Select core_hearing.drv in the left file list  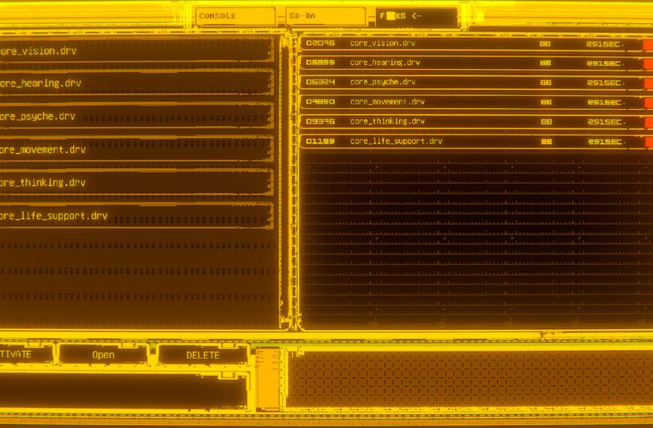pyautogui.click(x=136, y=83)
